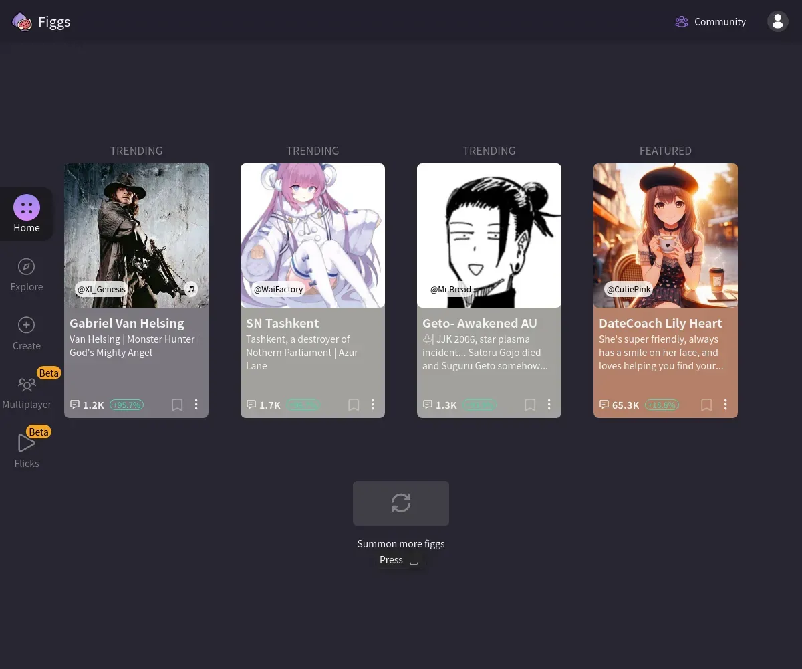Screen dimensions: 802x669
Task: Bookmark DateCoach Lily Heart figg
Action: tap(706, 405)
